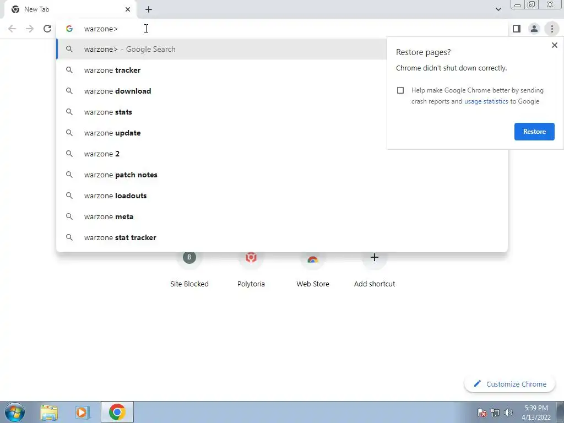Open the profile avatar icon

[x=534, y=29]
